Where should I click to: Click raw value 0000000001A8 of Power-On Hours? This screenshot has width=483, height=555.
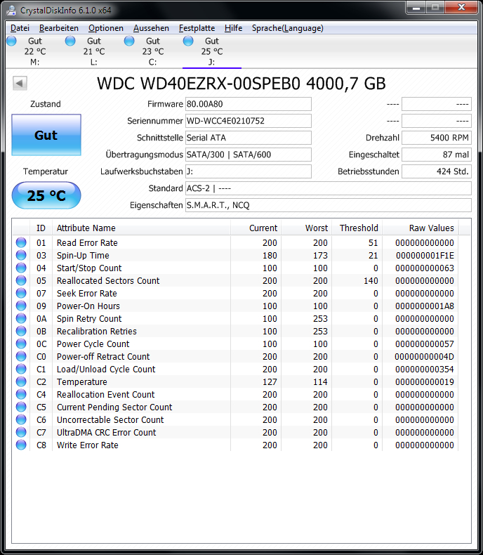click(x=425, y=306)
